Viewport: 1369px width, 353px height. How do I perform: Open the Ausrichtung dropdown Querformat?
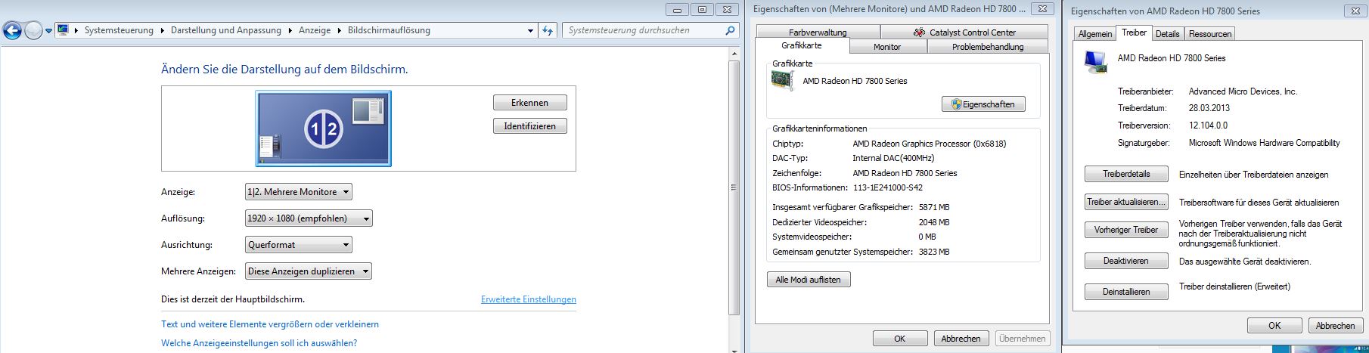(x=299, y=245)
